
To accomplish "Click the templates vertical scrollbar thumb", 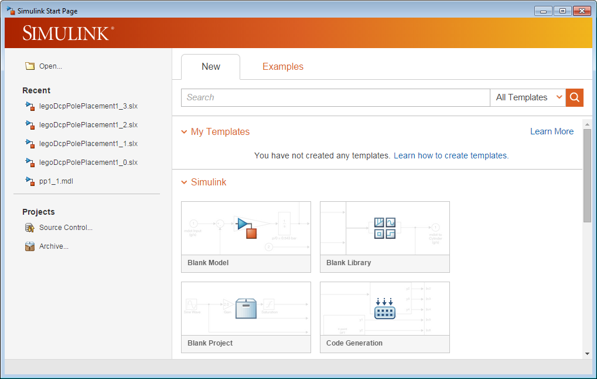I will coord(587,175).
